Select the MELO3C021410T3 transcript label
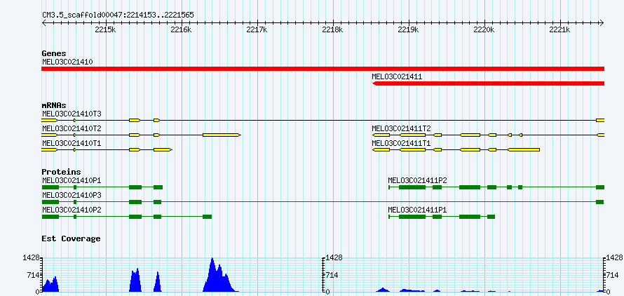This screenshot has height=296, width=624. tap(72, 114)
